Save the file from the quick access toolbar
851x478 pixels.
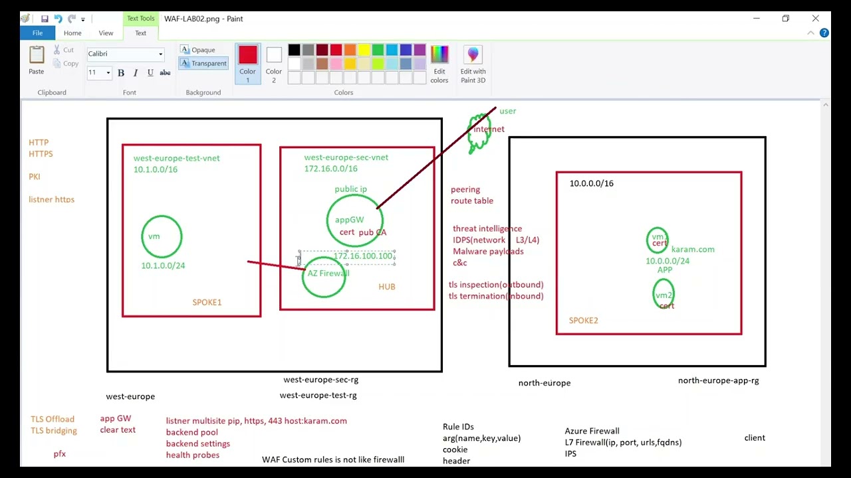(x=45, y=19)
